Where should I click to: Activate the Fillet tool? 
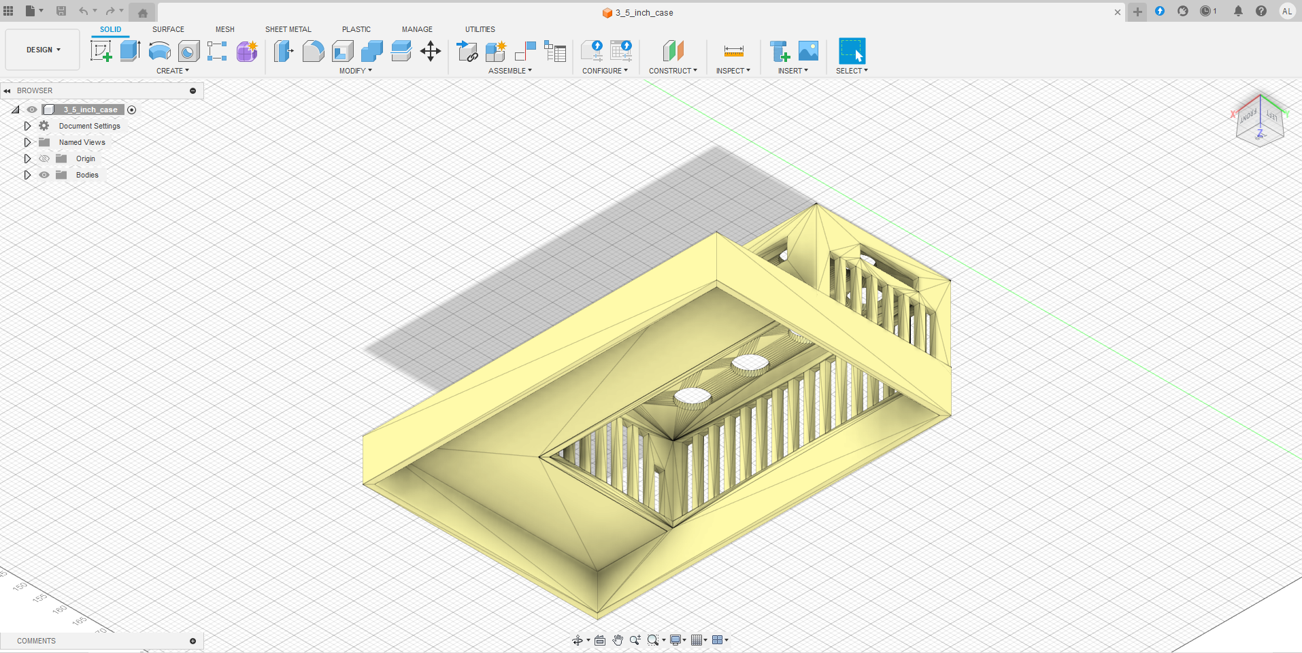[x=313, y=51]
